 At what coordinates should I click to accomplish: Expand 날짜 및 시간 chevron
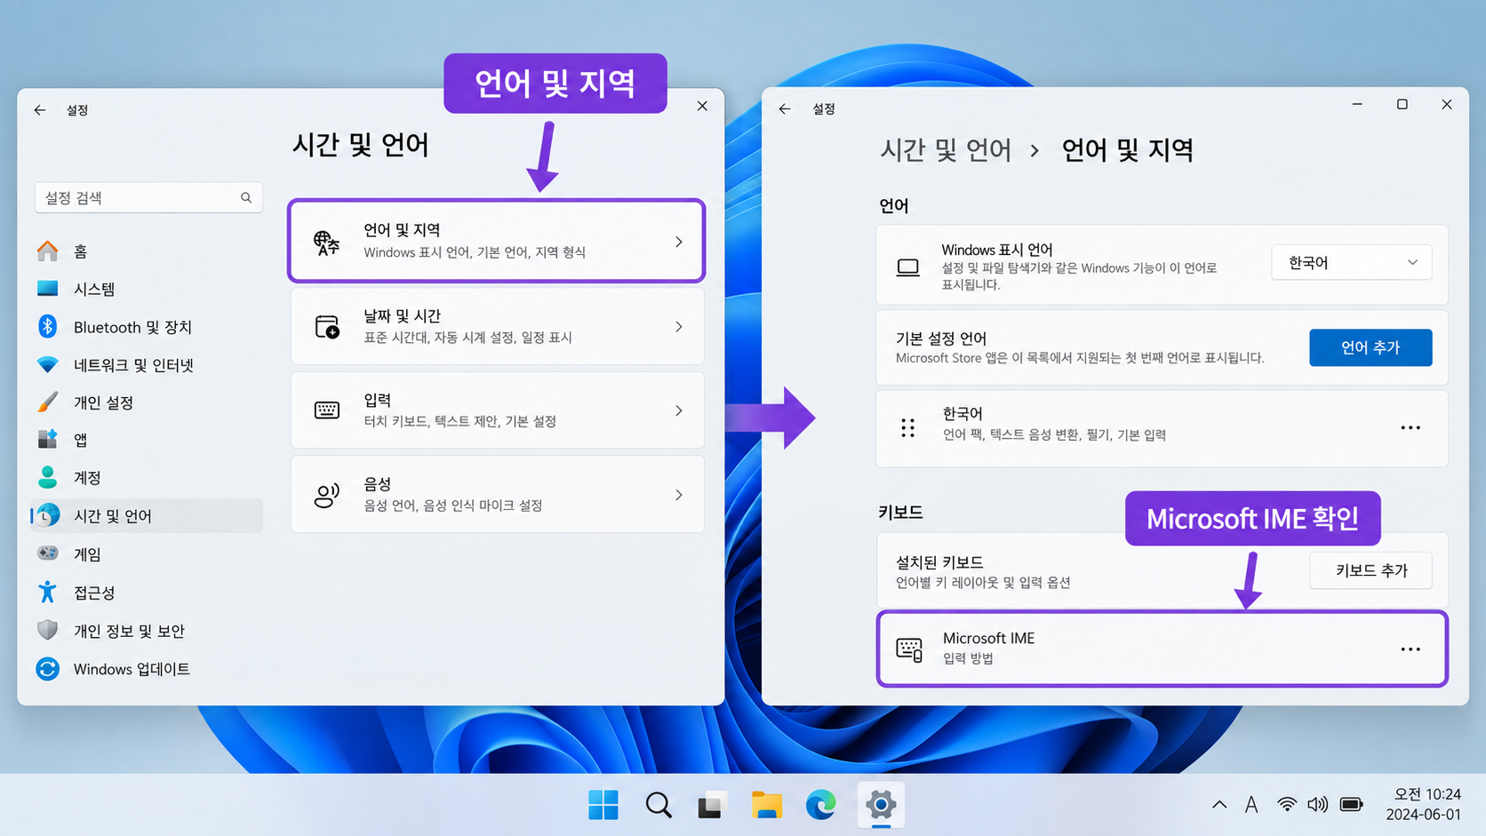click(x=679, y=327)
